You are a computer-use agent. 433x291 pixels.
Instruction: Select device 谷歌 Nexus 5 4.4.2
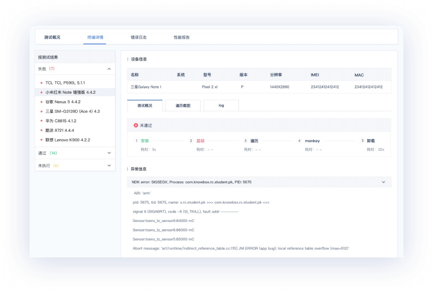pyautogui.click(x=63, y=102)
